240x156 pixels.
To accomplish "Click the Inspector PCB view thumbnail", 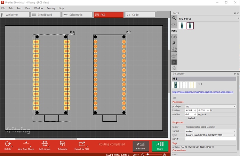I will [x=192, y=85].
